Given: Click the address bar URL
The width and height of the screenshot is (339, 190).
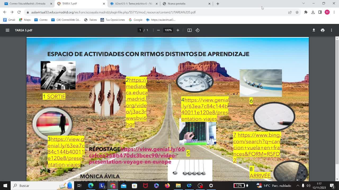Looking at the screenshot, I should pyautogui.click(x=113, y=12).
